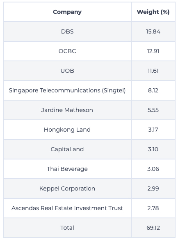Click Singapore Telecommunications (Singtel) cell
Screen dimensions: 178x240
67,90
